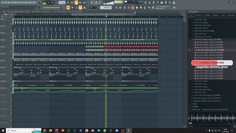236x133 pixels.
Task: Click the plus button next to Pattern 5
Action: (x=113, y=7)
